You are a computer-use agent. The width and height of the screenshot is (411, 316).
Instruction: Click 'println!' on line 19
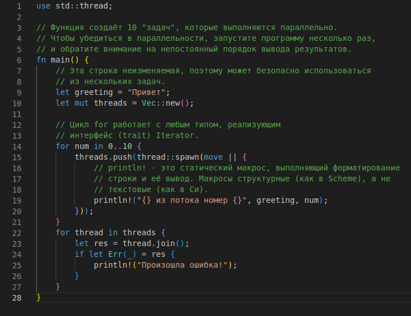pyautogui.click(x=113, y=200)
